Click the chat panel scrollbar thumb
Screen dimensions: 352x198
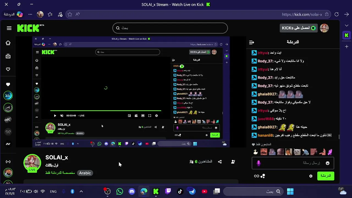pos(339,137)
